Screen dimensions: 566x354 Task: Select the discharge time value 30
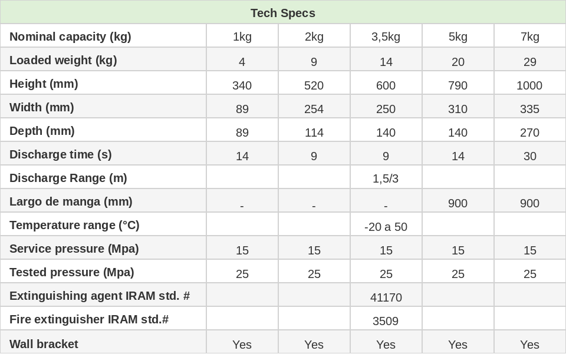click(529, 156)
